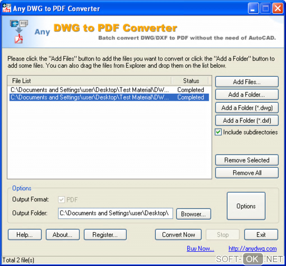Click the highlighted row's Completed status
The height and width of the screenshot is (266, 286).
pyautogui.click(x=191, y=97)
